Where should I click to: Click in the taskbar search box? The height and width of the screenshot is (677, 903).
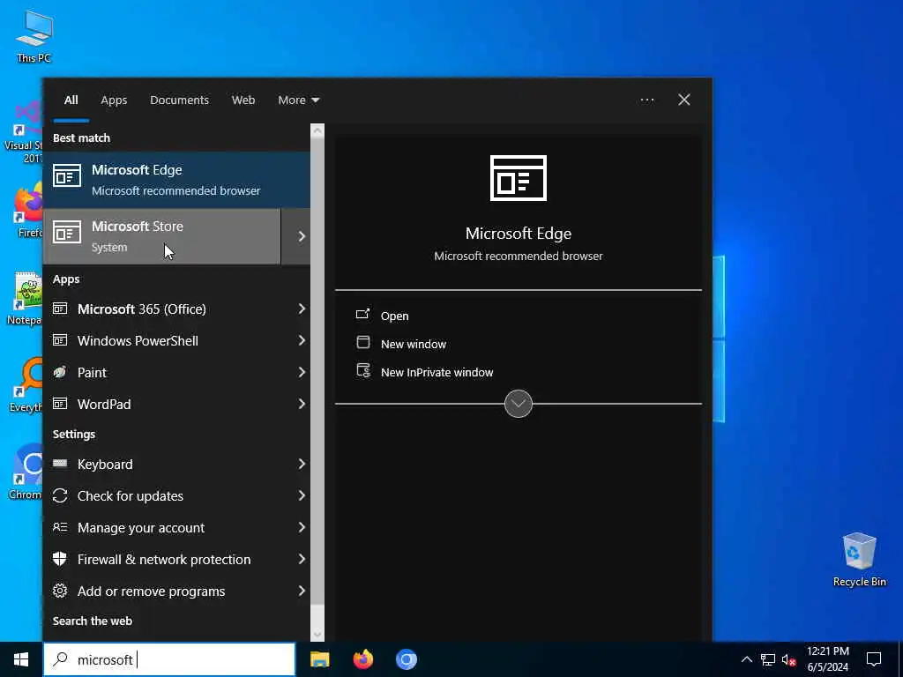click(x=169, y=659)
